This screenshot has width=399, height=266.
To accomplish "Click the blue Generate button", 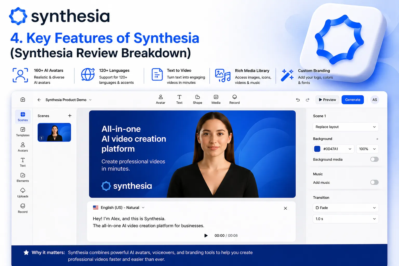I will (353, 100).
